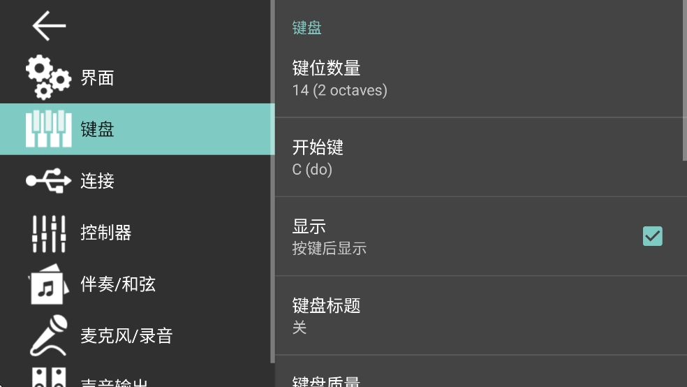
Task: Select the piano keys 键盘 icon
Action: coord(48,129)
